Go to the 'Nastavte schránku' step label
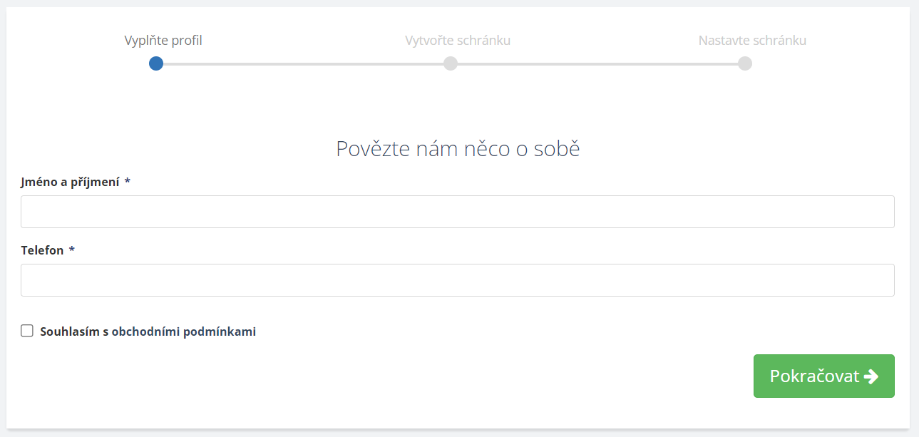 coord(752,41)
